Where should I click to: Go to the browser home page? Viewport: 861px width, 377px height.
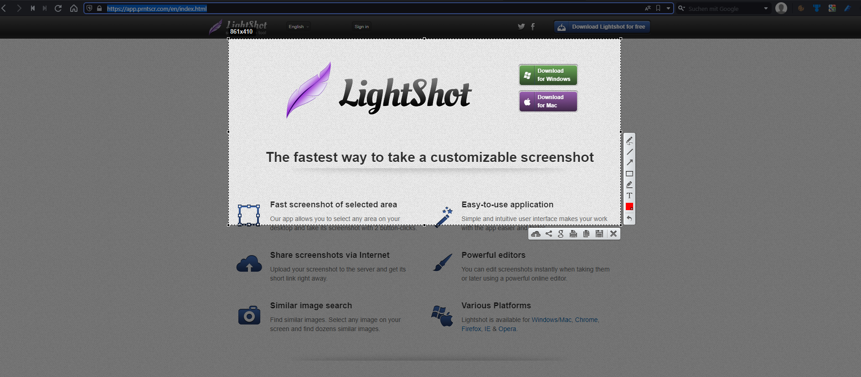(74, 8)
